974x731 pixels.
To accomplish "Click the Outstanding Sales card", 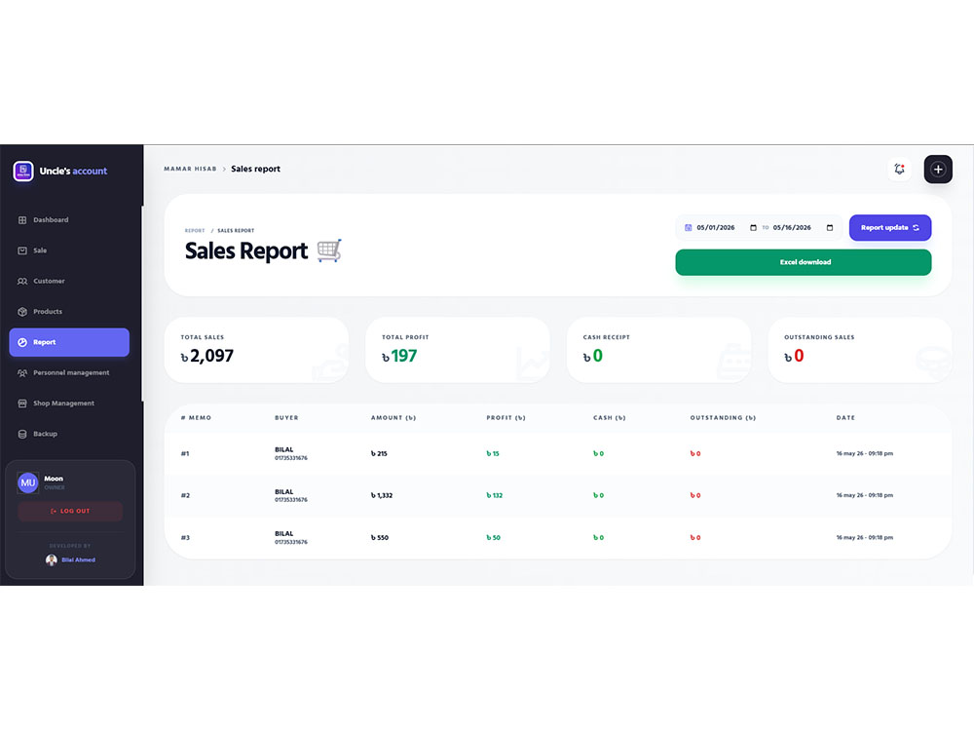I will coord(860,350).
